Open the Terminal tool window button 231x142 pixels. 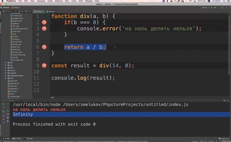[x=28, y=139]
